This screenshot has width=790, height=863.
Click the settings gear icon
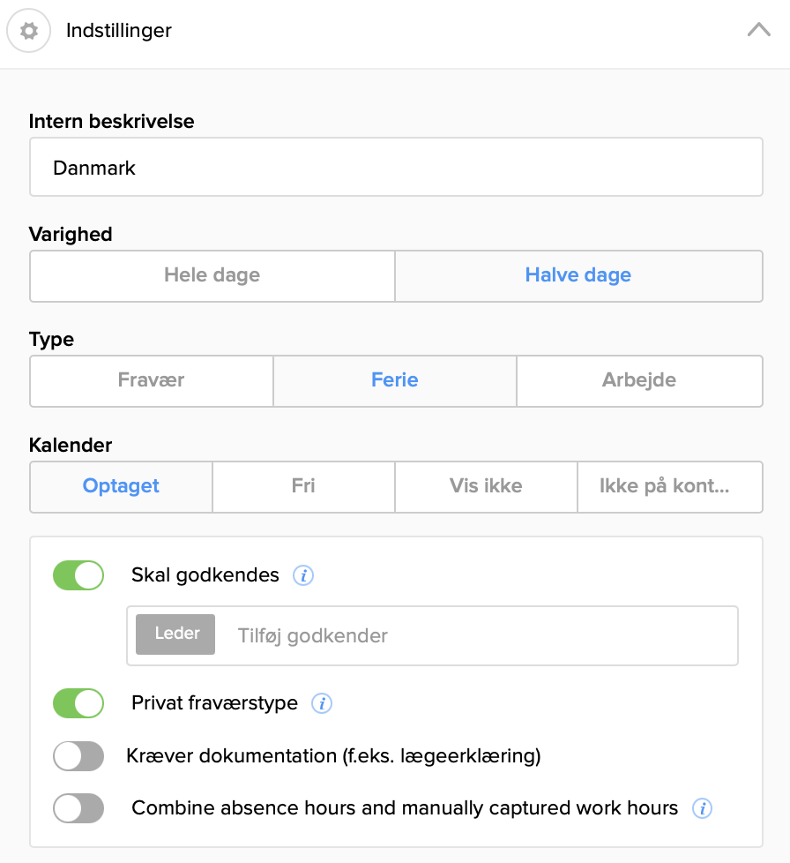coord(29,31)
